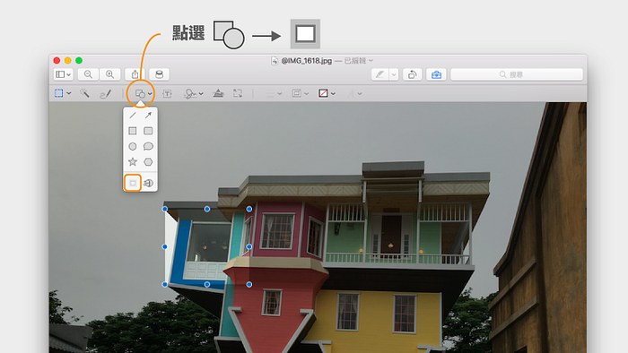Image resolution: width=628 pixels, height=353 pixels.
Task: Open the highlight pen color dropdown arrow
Action: click(x=394, y=74)
